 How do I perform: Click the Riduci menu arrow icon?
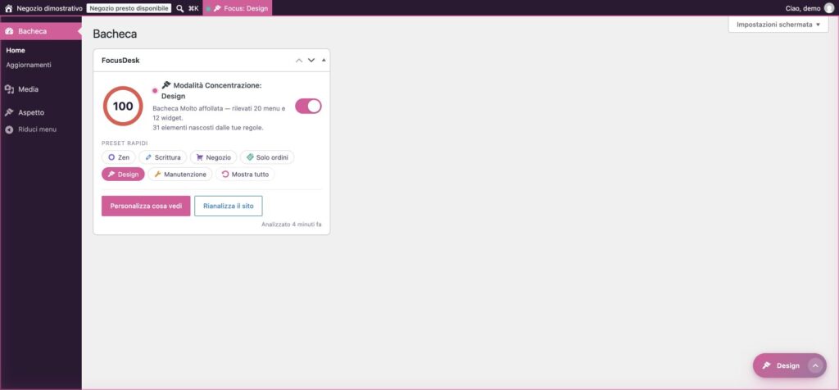coord(9,129)
